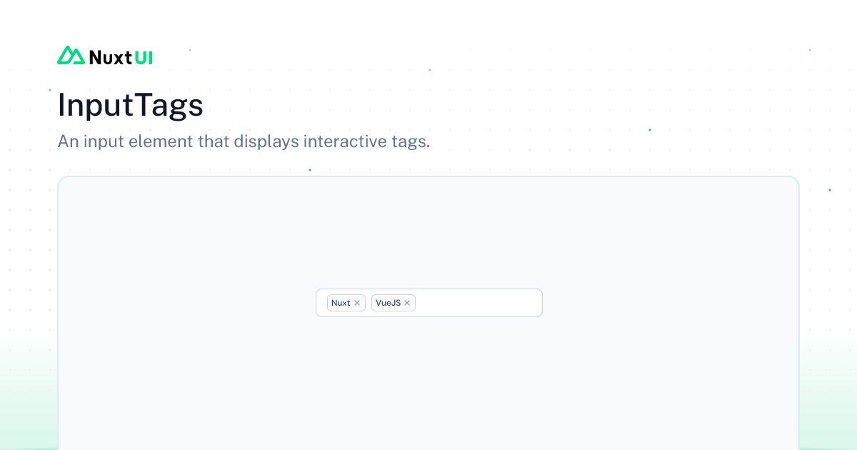This screenshot has height=450, width=857.
Task: Click the InputTags heading
Action: click(131, 105)
